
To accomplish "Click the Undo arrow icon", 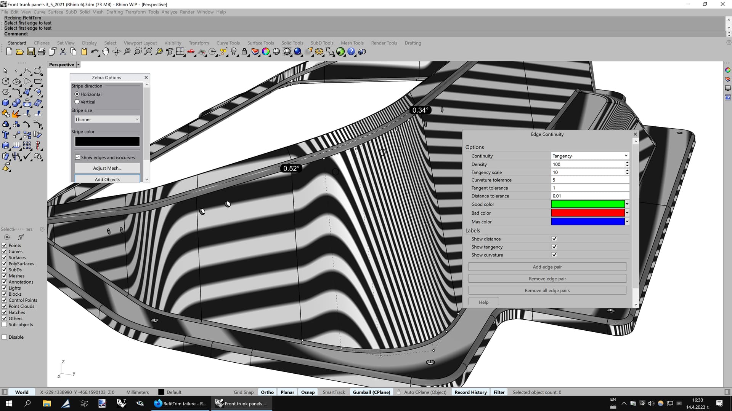I will pos(95,51).
